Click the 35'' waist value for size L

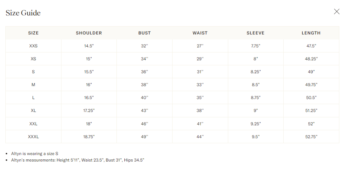pos(200,98)
